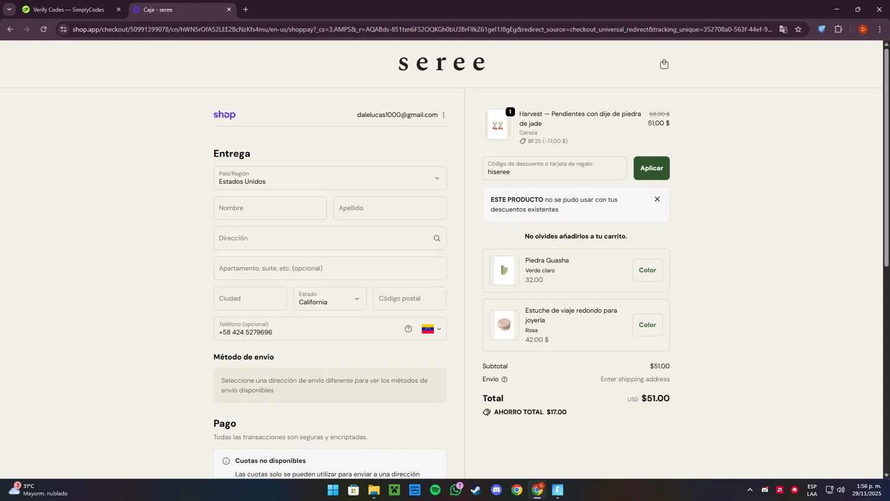Open account options menu beside the email
The image size is (890, 501).
click(443, 115)
